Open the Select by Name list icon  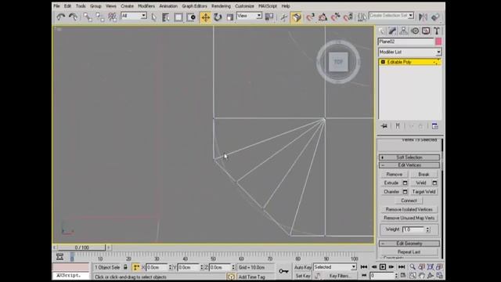[166, 17]
